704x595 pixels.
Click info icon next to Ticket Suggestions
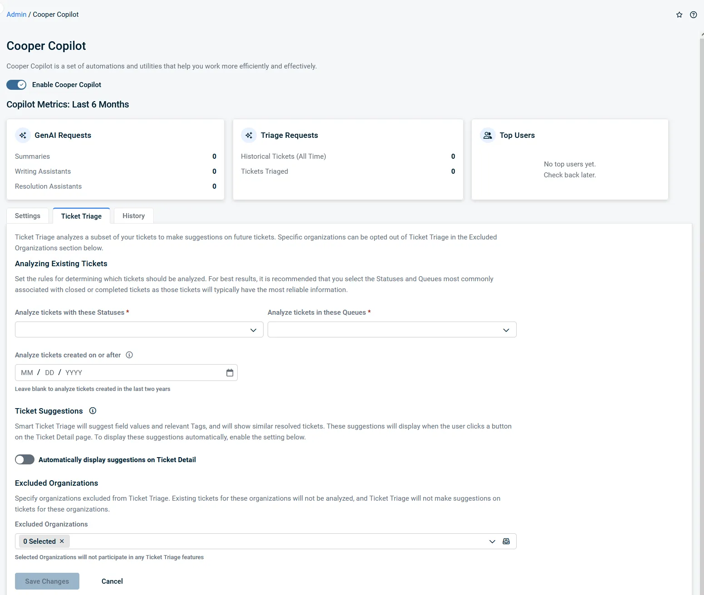coord(93,411)
